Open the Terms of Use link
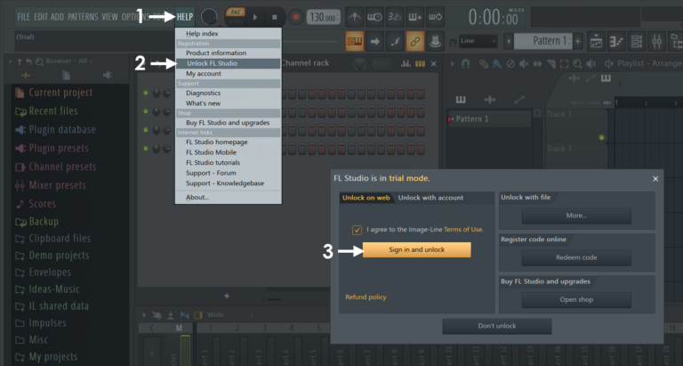The height and width of the screenshot is (366, 683). tap(463, 230)
